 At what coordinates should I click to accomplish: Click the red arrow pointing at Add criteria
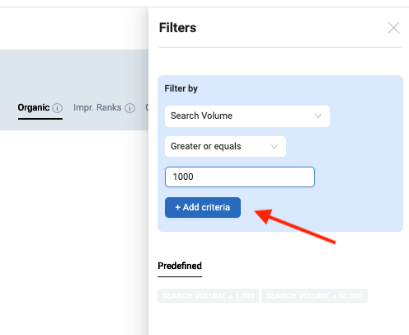click(295, 226)
